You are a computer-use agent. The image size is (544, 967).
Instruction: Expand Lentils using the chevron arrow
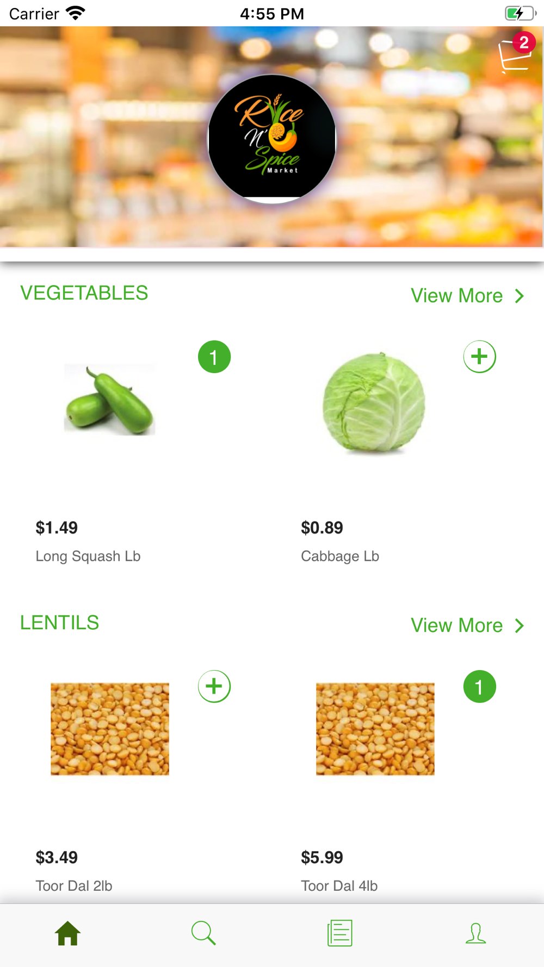tap(520, 625)
